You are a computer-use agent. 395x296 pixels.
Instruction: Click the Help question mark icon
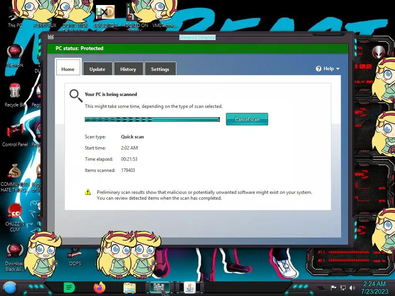319,69
